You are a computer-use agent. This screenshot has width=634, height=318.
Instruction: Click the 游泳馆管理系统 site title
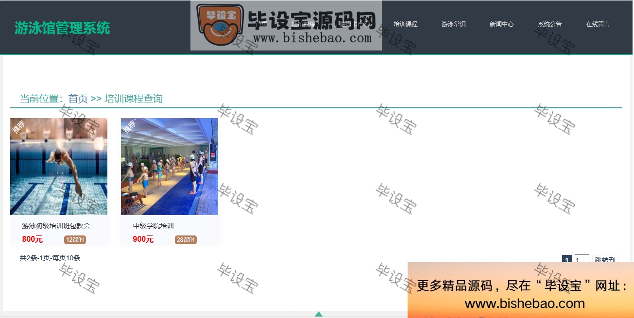[62, 28]
